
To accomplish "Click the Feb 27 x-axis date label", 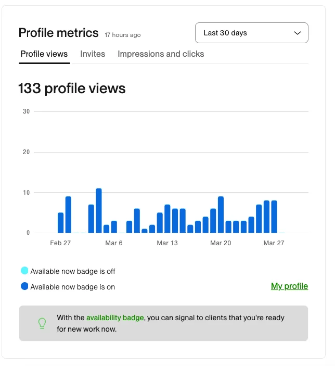I will [x=60, y=243].
